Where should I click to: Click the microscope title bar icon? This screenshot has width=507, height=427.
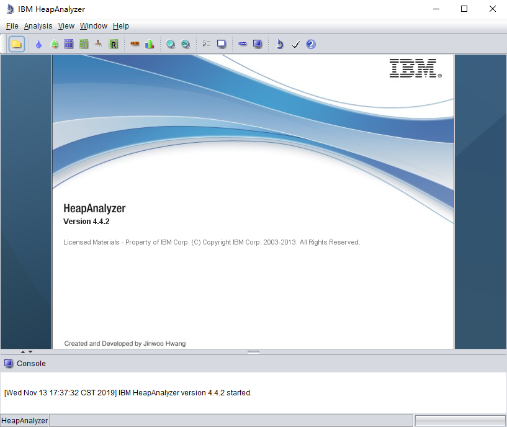(10, 9)
